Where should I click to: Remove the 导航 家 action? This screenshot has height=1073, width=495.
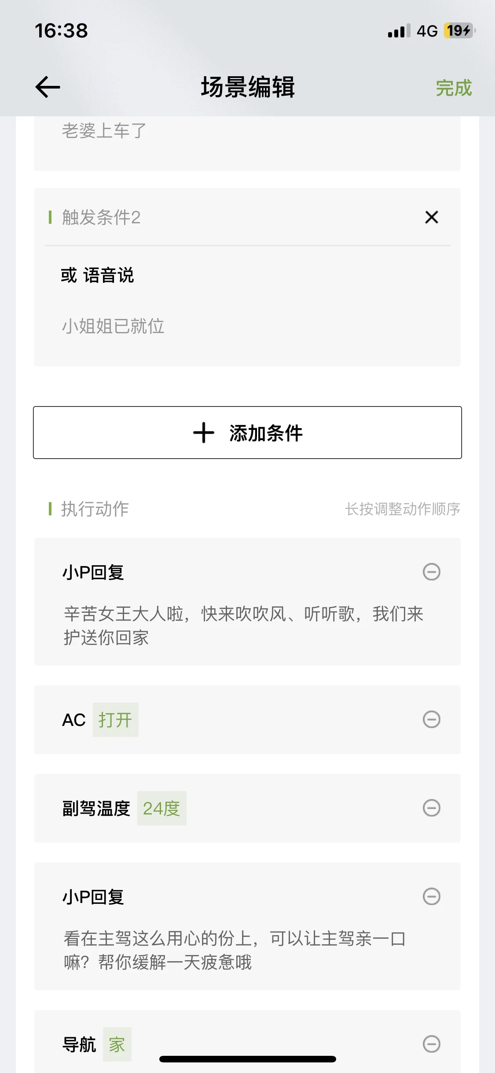tap(431, 1044)
